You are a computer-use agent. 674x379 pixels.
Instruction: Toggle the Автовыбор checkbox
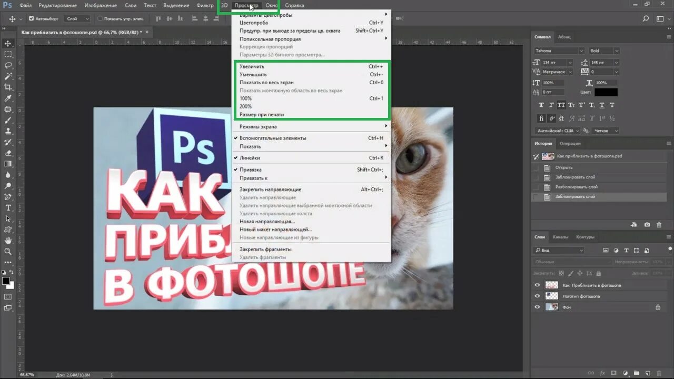click(32, 19)
